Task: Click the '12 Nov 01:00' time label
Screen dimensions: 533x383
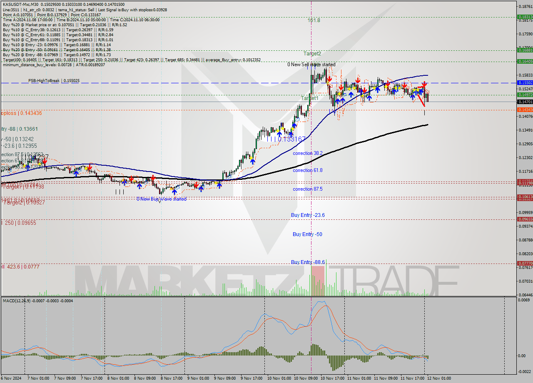Action: point(438,378)
